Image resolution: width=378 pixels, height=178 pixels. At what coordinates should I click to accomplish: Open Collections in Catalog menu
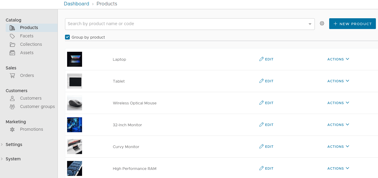31,44
